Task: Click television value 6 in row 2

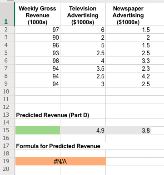Action: (83, 30)
